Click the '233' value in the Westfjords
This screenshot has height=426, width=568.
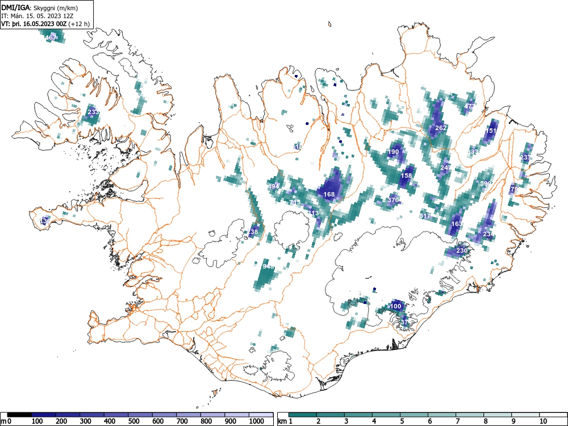click(x=94, y=112)
